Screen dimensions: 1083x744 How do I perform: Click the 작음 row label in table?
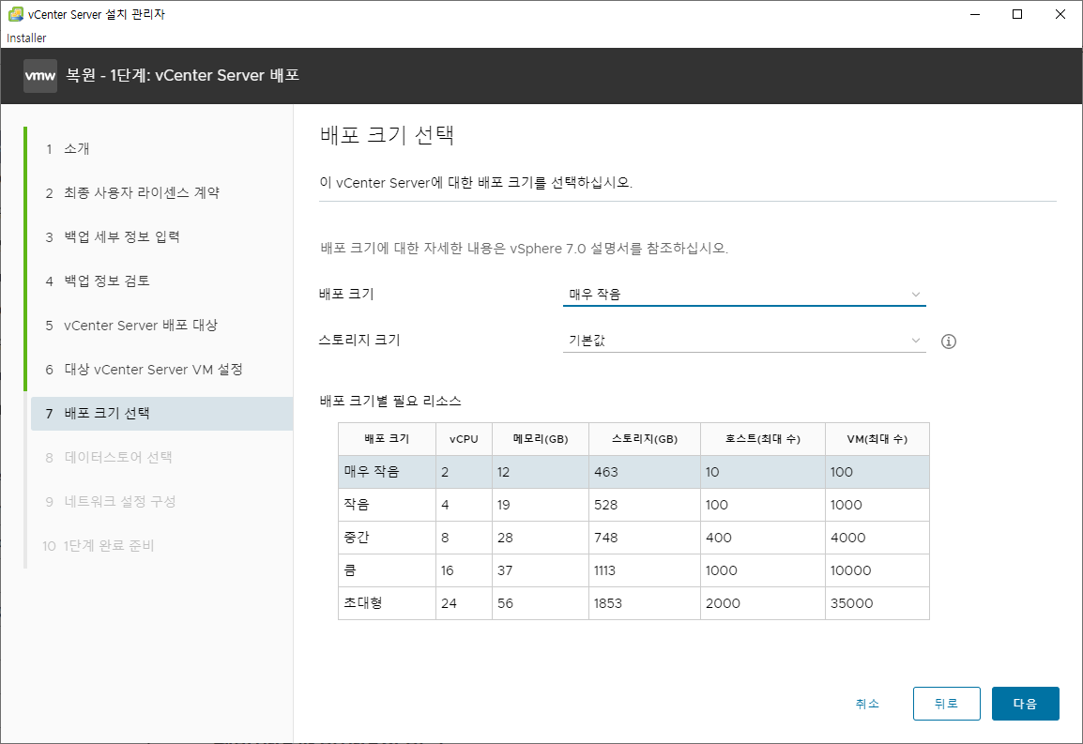pyautogui.click(x=357, y=505)
